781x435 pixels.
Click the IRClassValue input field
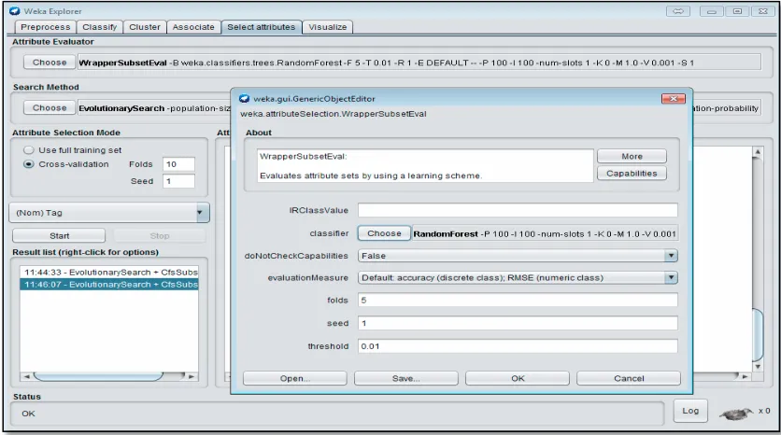tap(518, 210)
